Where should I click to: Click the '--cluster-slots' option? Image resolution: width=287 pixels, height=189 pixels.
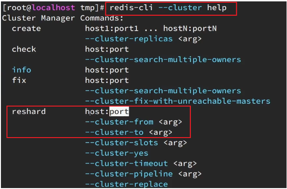point(122,143)
